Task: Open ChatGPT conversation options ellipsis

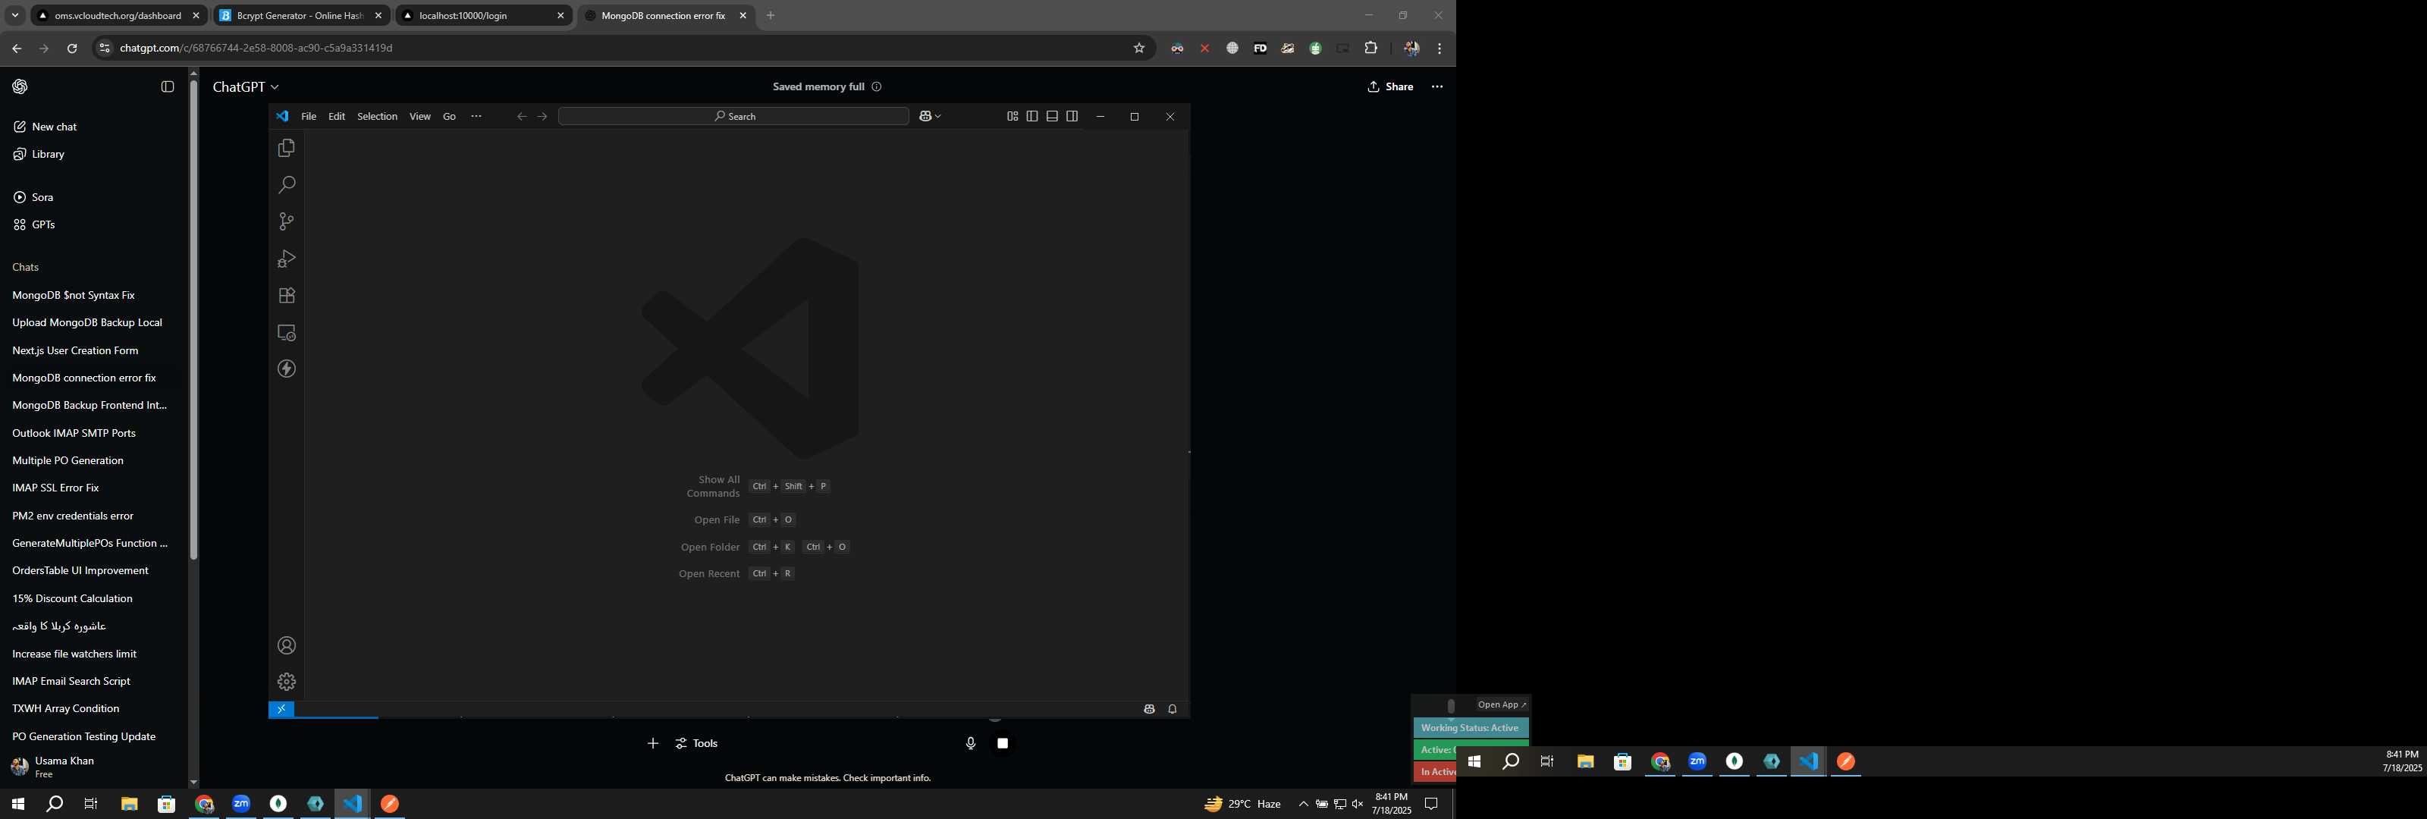Action: (1436, 86)
